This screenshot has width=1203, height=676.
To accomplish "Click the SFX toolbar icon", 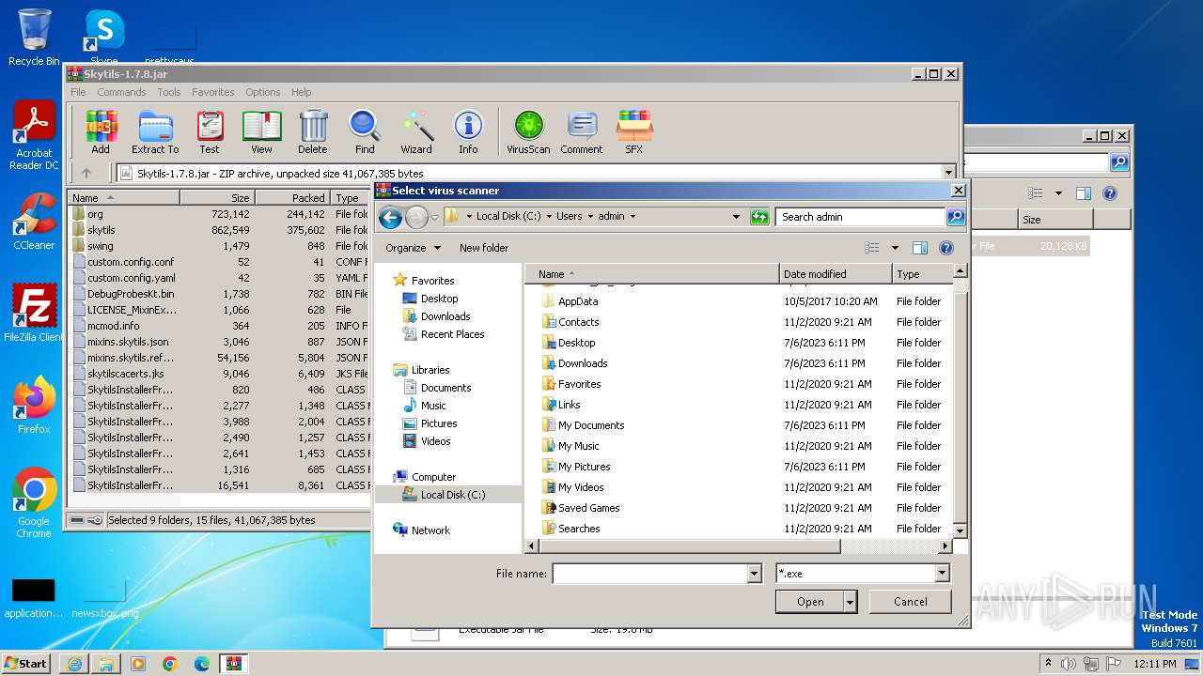I will point(634,131).
